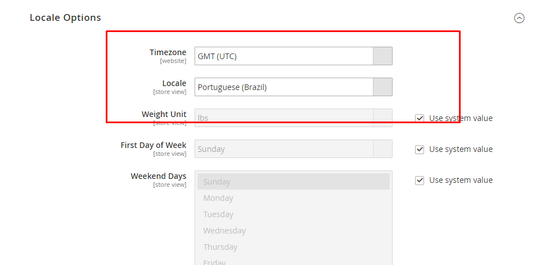Click the Timezone dropdown arrow button
The image size is (545, 265).
click(x=382, y=56)
